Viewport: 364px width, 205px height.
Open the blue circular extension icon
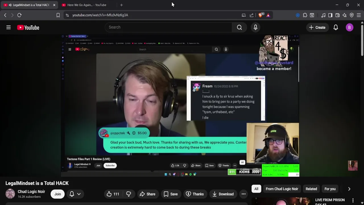coord(298,15)
